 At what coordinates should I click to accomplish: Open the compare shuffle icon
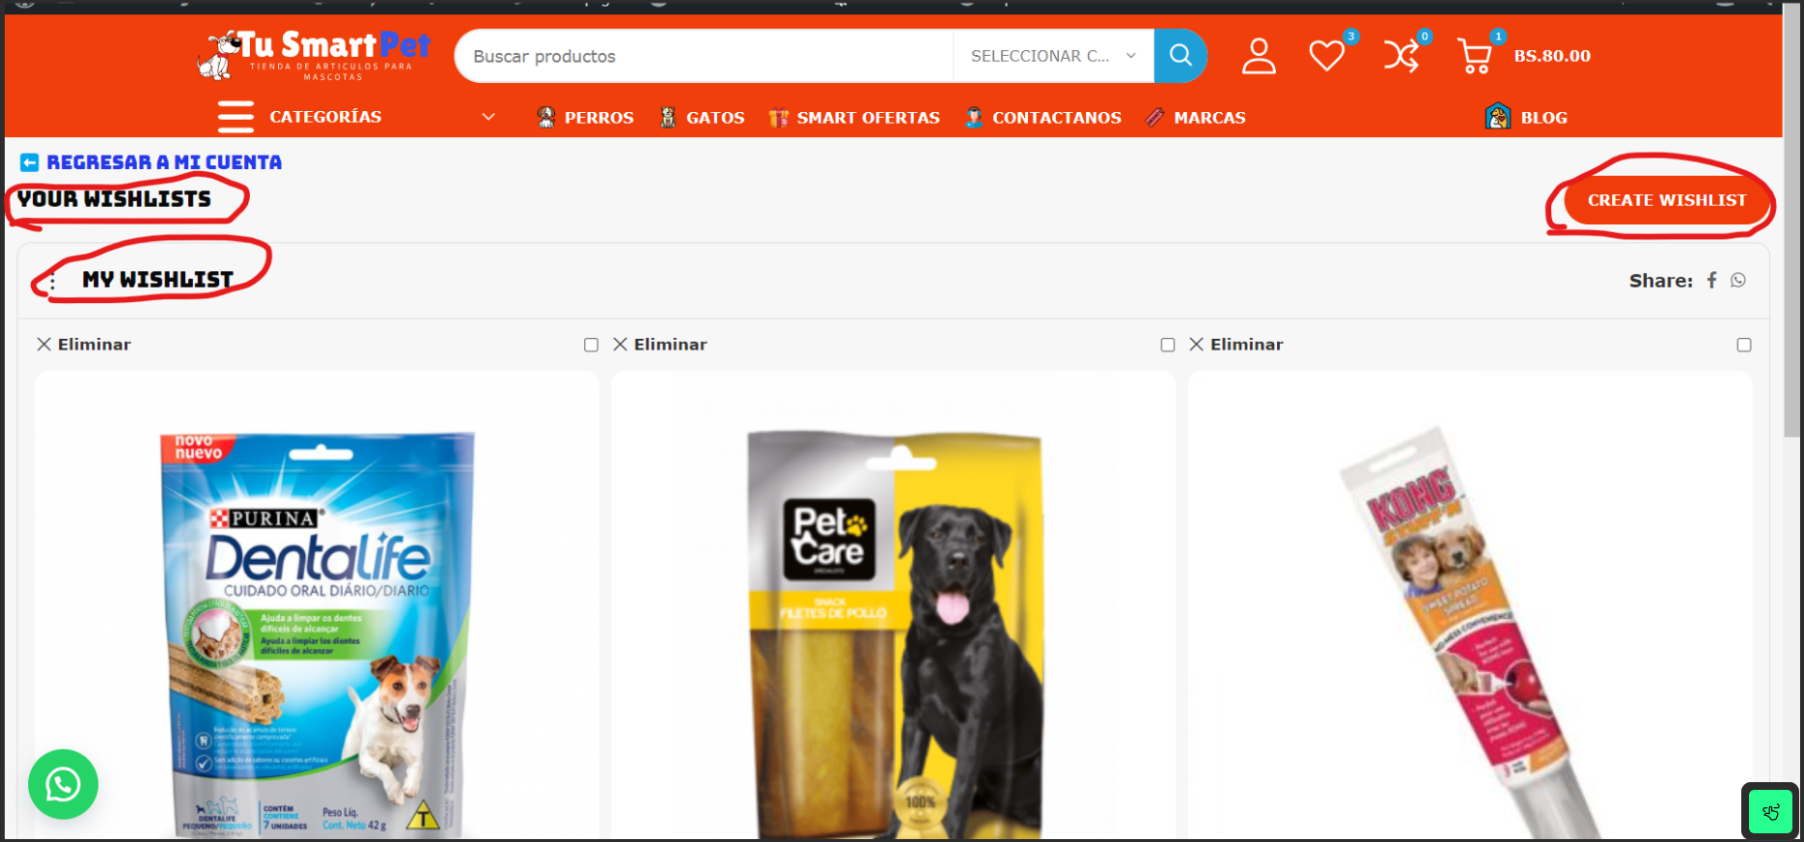(x=1402, y=56)
